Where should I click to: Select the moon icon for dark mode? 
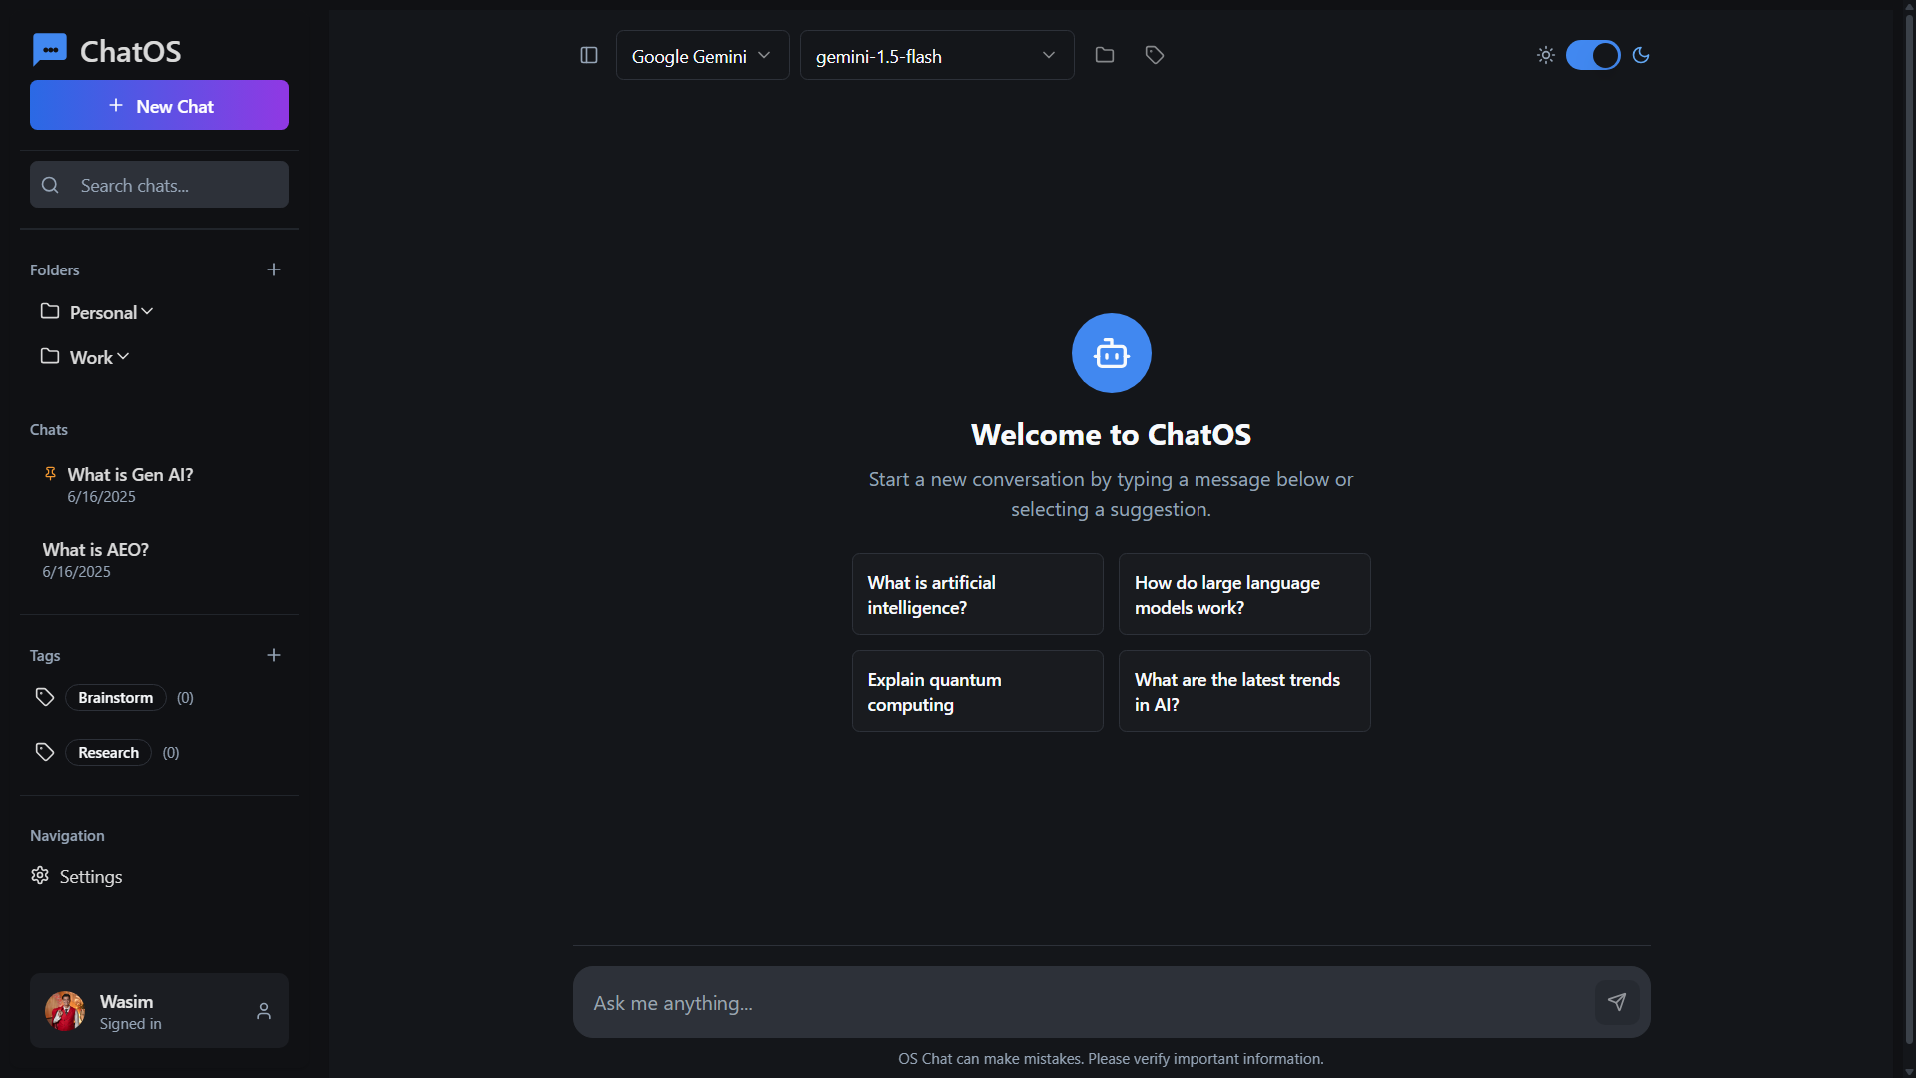tap(1641, 55)
